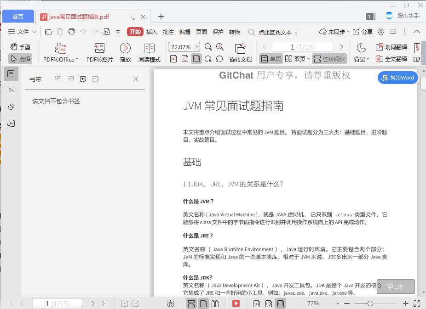Click the page number field in ribbon
Screen dimensions: 426x309
pyautogui.click(x=303, y=47)
